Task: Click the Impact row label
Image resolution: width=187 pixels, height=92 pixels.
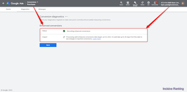Action: point(45,37)
